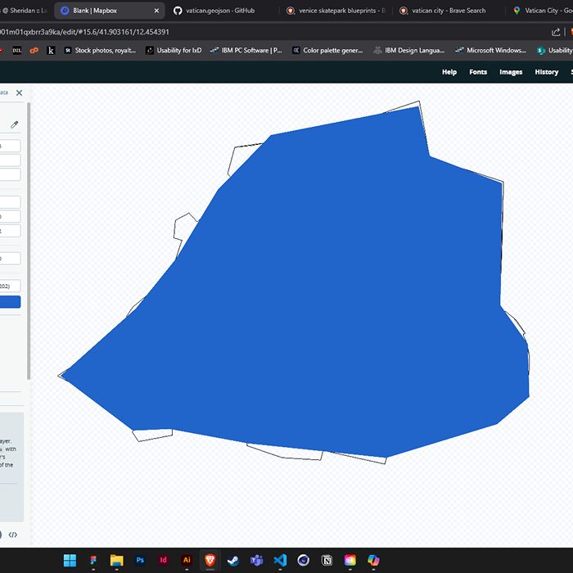Click the share icon in address bar

pos(556,32)
